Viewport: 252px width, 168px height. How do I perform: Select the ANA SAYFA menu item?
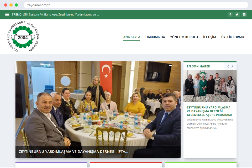click(132, 37)
